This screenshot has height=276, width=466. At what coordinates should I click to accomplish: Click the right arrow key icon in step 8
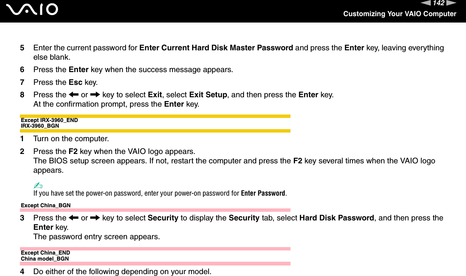(x=95, y=95)
